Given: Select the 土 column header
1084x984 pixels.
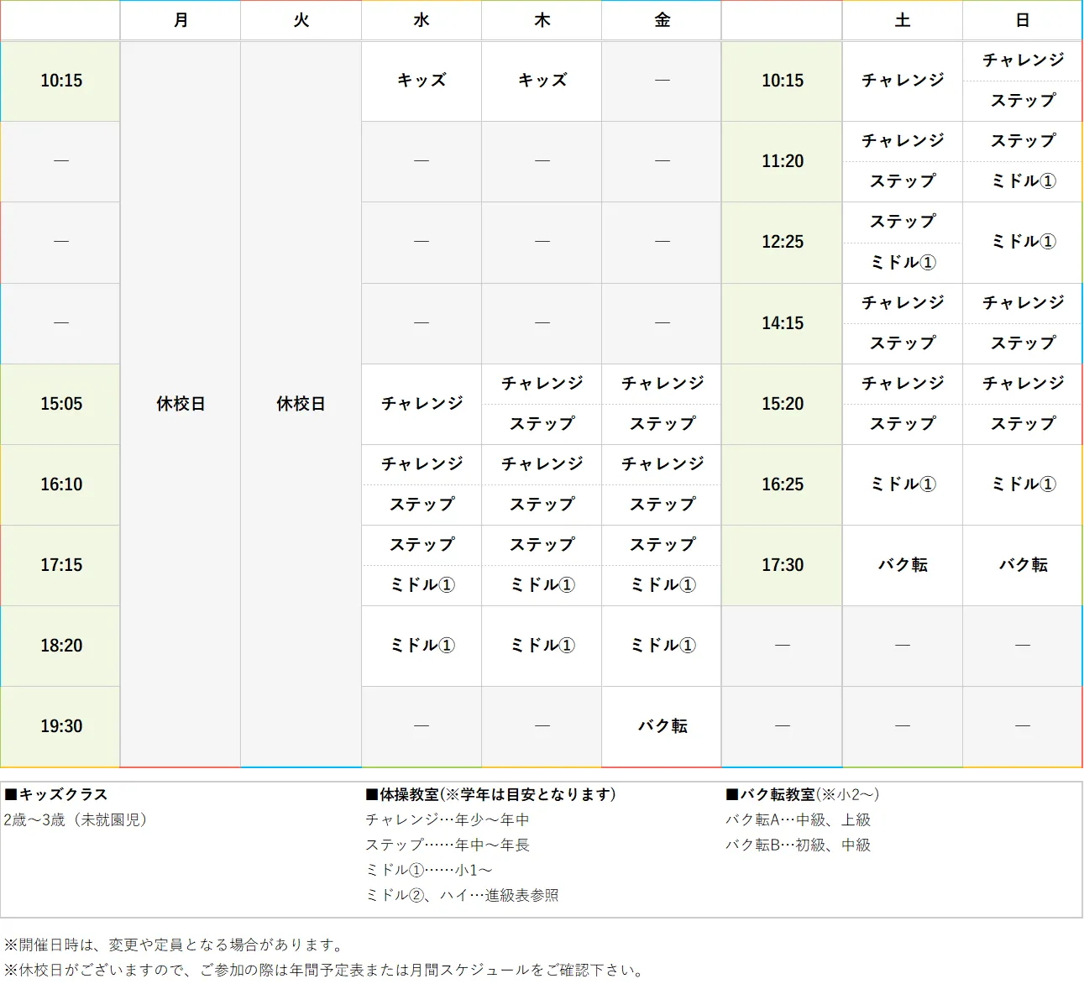Looking at the screenshot, I should click(x=902, y=20).
